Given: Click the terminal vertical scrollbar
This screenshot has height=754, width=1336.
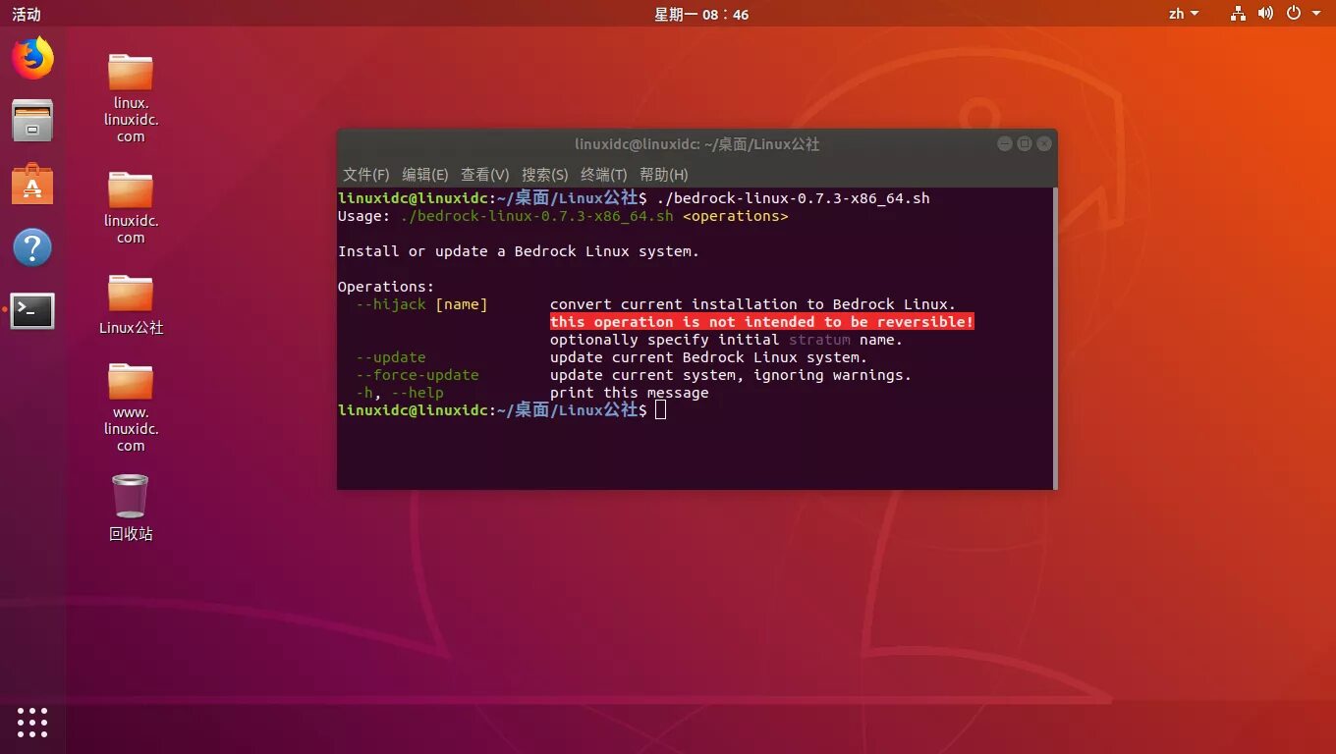Looking at the screenshot, I should [x=1054, y=338].
